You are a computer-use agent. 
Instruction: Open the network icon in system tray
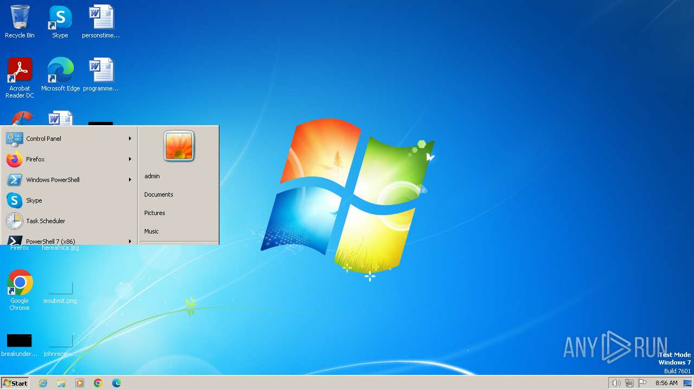(629, 383)
